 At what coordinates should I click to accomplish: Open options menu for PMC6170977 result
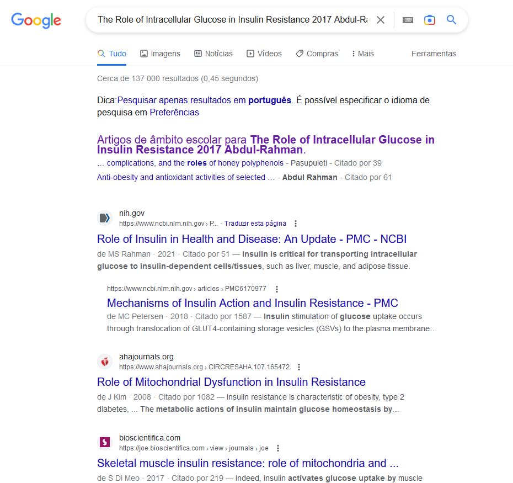point(277,289)
